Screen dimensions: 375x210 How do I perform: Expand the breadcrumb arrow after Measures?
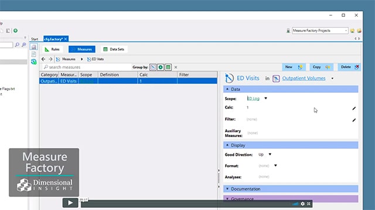click(82, 59)
